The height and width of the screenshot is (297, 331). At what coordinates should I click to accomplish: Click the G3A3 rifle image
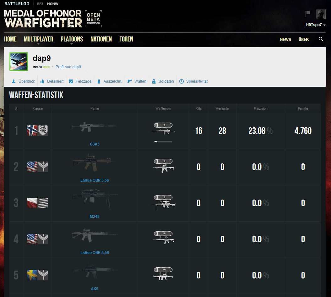click(x=95, y=127)
